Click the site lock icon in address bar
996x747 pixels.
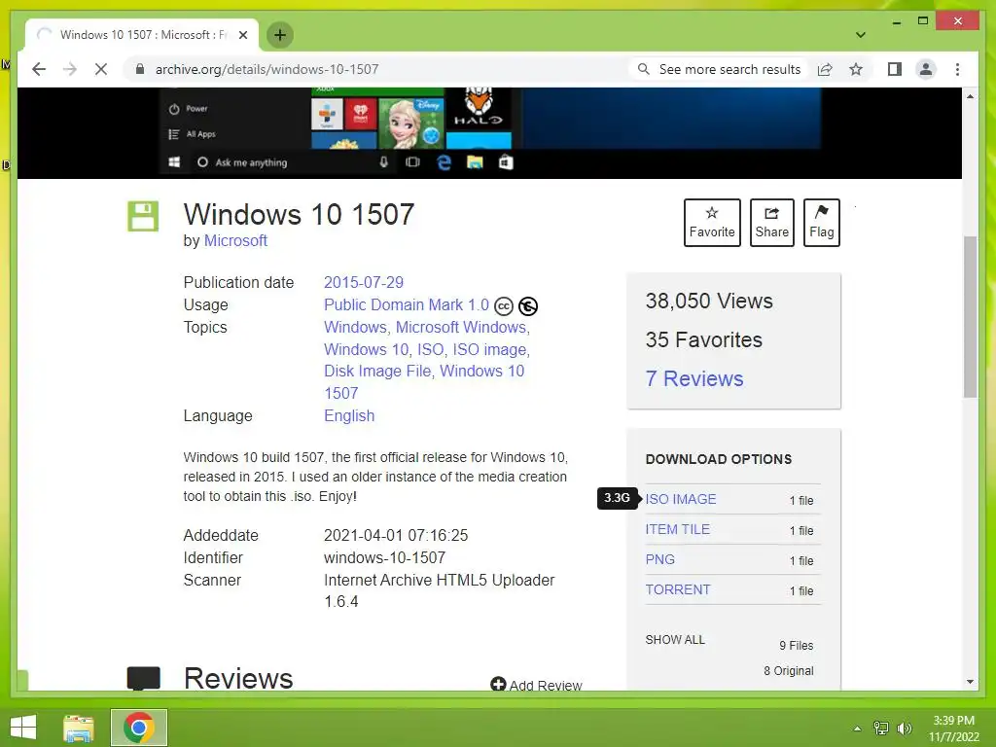coord(140,69)
